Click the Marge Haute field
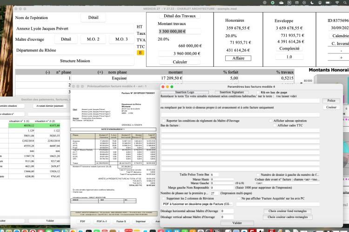 pyautogui.click(x=222, y=179)
